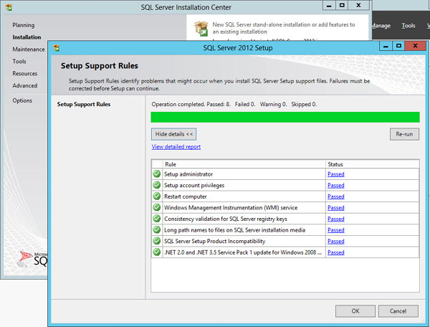The width and height of the screenshot is (430, 327).
Task: Select Resources in Installation Center sidebar
Action: (x=24, y=74)
